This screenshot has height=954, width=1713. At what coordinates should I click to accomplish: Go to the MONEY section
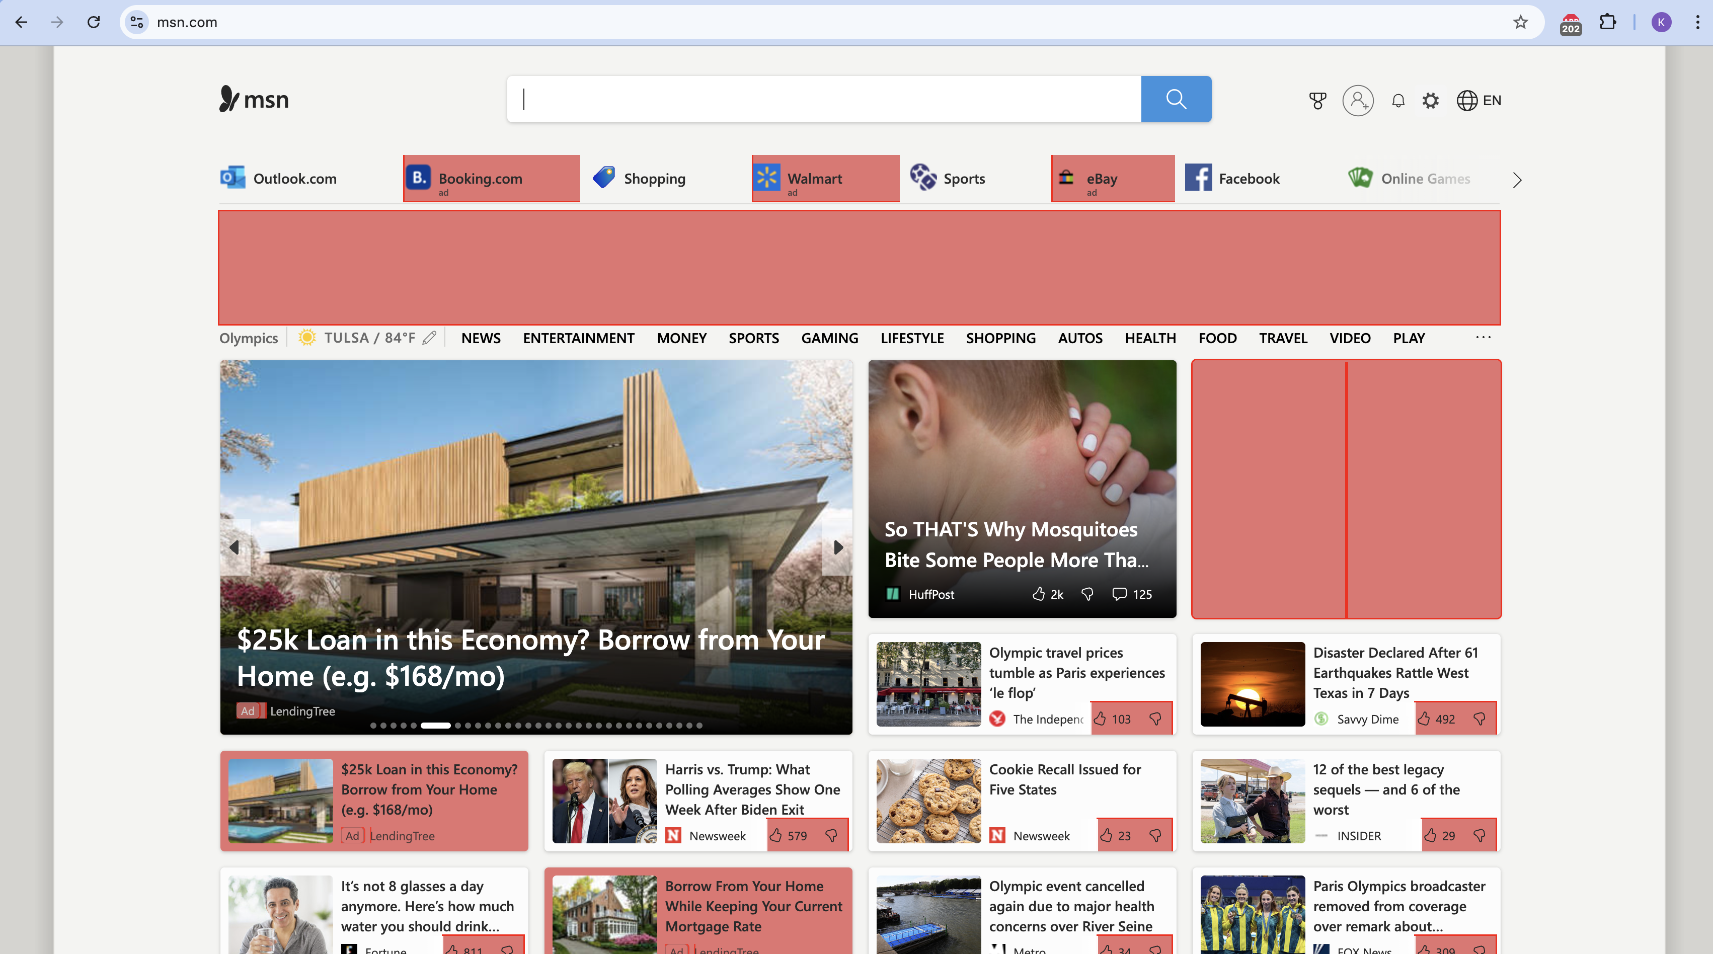pos(681,338)
